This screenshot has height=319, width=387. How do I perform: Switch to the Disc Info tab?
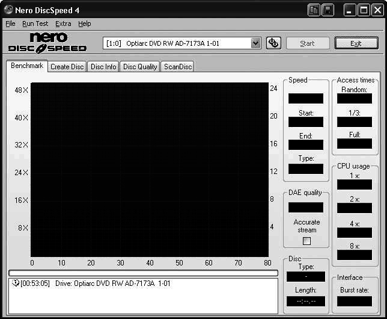[x=103, y=67]
